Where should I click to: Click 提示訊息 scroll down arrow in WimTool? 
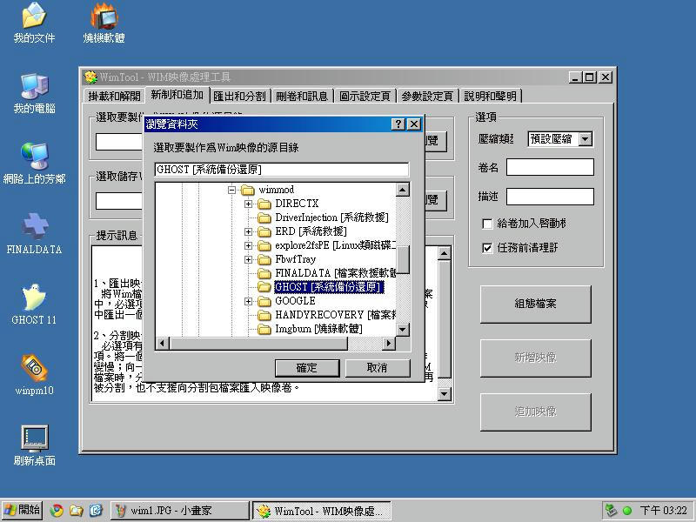coord(444,394)
